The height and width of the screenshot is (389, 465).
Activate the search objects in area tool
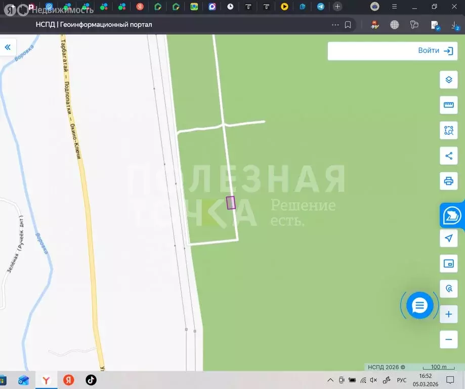point(448,130)
